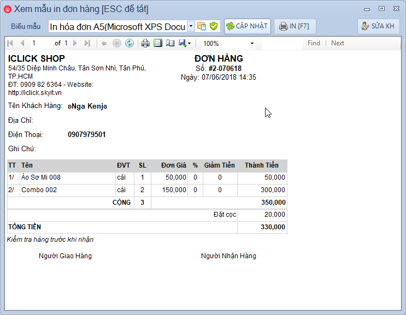
Task: Close the print preview window
Action: pos(396,9)
